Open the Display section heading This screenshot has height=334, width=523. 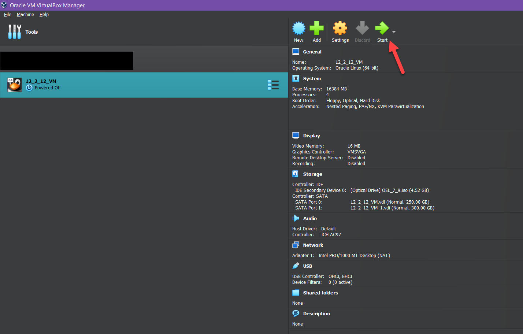pos(311,136)
